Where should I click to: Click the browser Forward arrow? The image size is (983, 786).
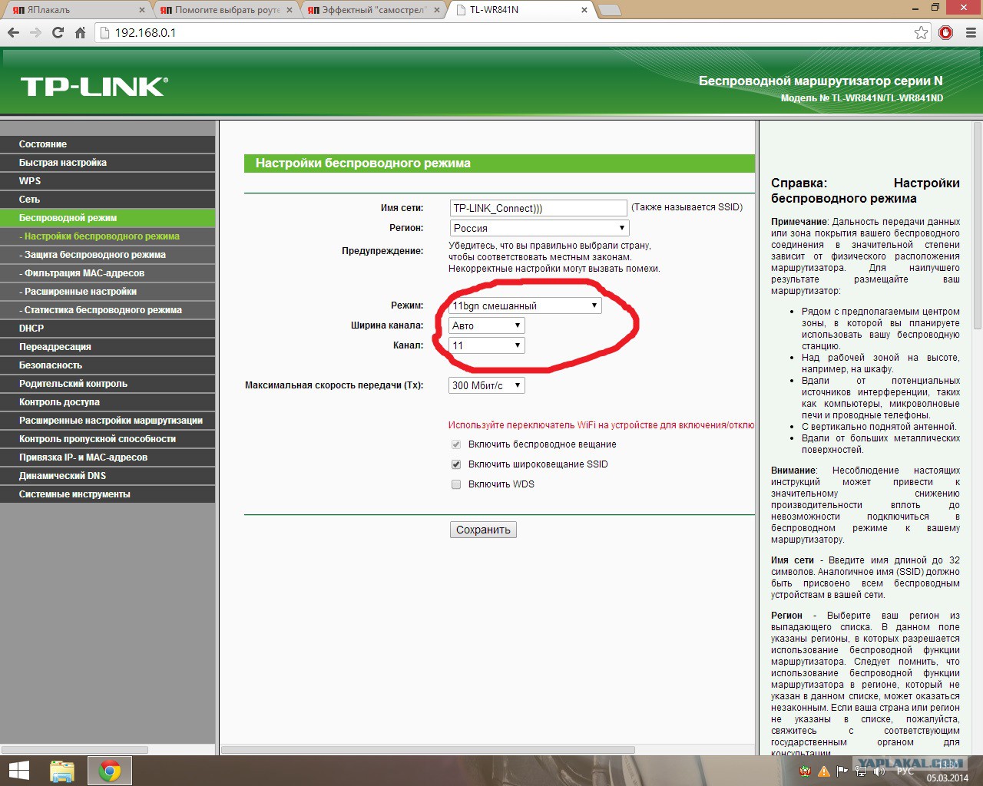35,32
